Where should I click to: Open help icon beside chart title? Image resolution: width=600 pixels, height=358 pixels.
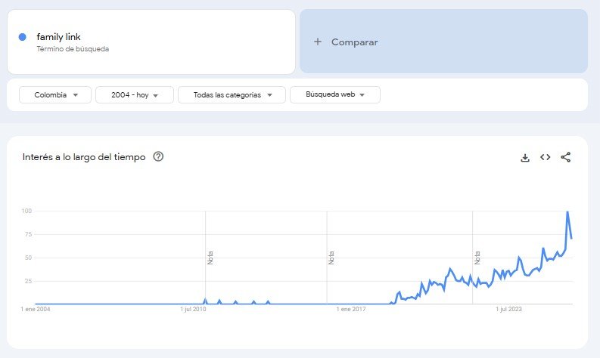(158, 157)
